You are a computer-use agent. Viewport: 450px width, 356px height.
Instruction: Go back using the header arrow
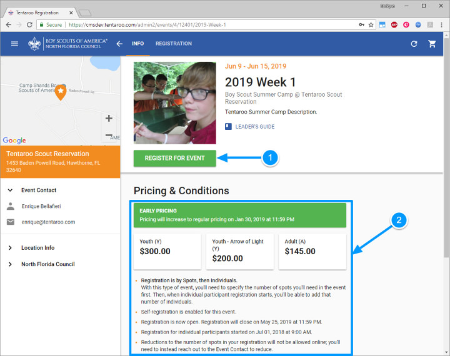click(x=119, y=44)
